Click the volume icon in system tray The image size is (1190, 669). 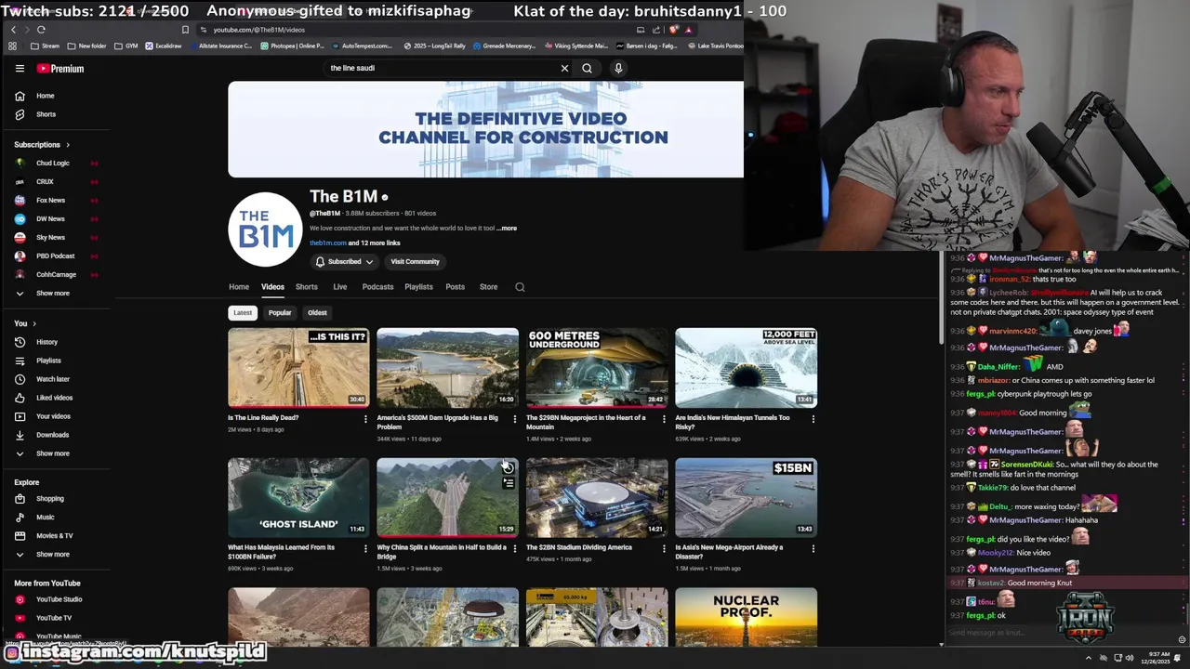point(1130,658)
